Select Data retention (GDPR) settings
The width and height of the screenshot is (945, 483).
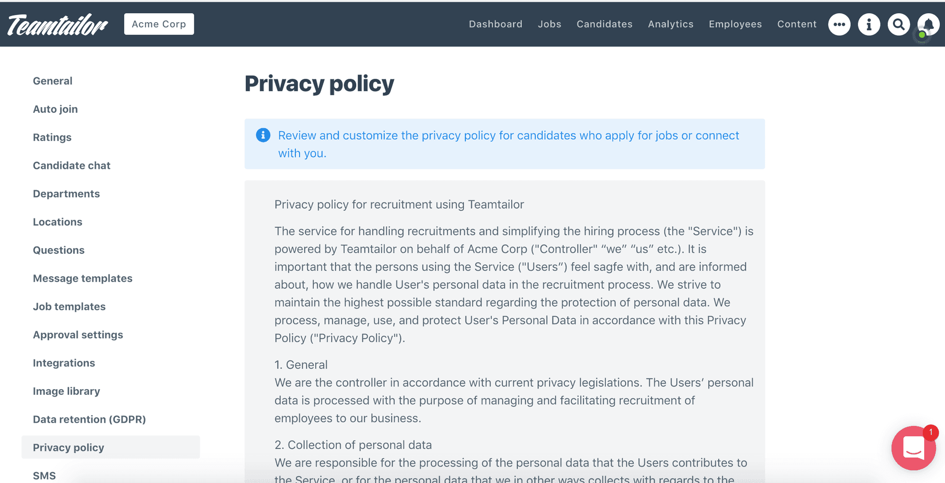pos(89,419)
